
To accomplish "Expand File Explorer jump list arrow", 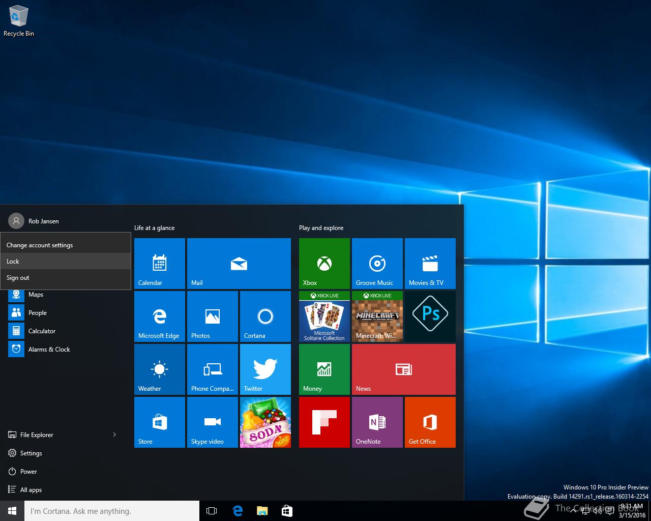I will 114,435.
